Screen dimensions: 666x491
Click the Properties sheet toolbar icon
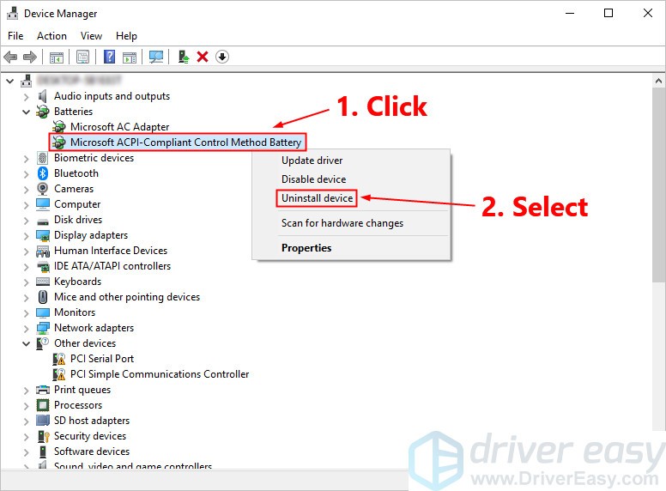pyautogui.click(x=83, y=57)
